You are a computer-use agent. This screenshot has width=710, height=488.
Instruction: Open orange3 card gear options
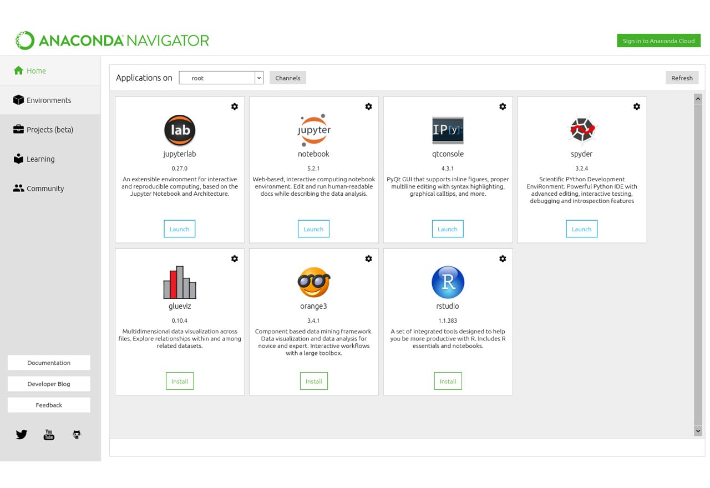click(x=368, y=258)
